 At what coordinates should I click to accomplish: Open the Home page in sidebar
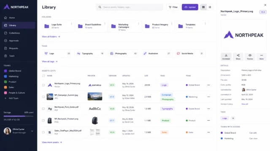point(19,18)
